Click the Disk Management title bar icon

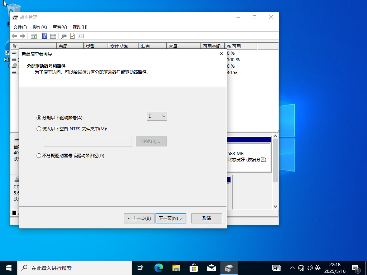(15, 17)
